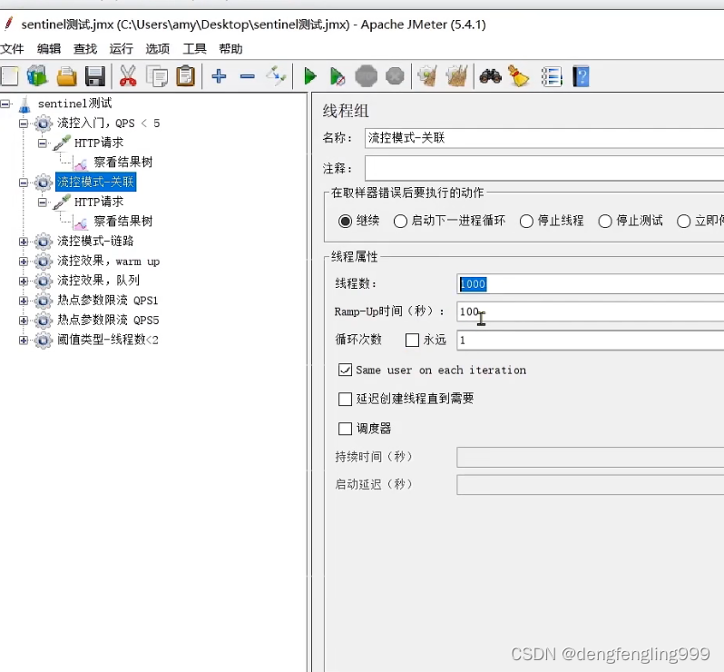Open the function helper list icon

pos(552,76)
